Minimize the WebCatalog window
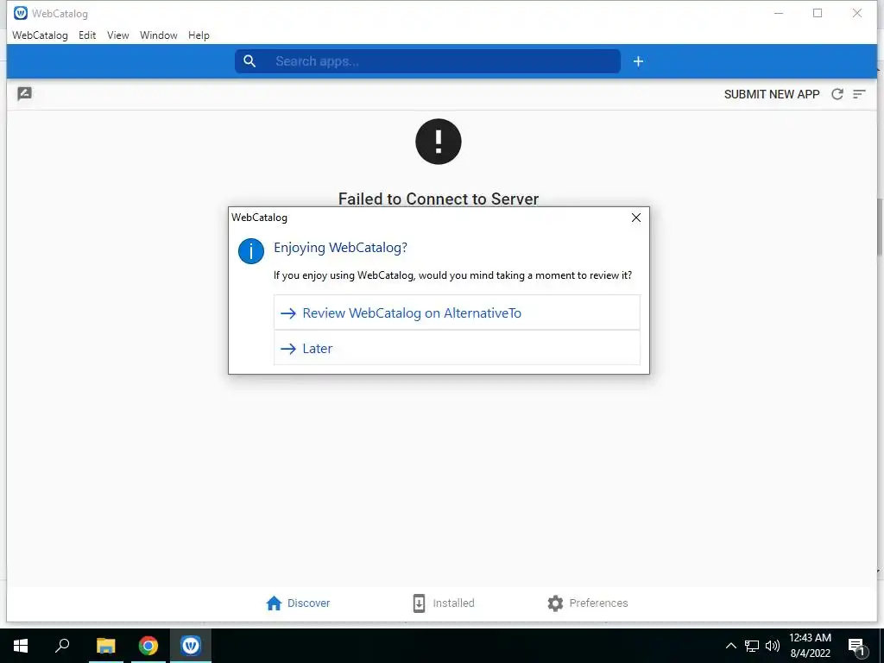The image size is (884, 663). pyautogui.click(x=779, y=13)
